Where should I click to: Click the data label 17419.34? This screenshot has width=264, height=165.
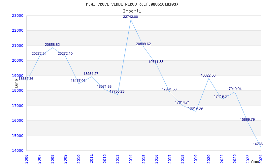point(221,96)
